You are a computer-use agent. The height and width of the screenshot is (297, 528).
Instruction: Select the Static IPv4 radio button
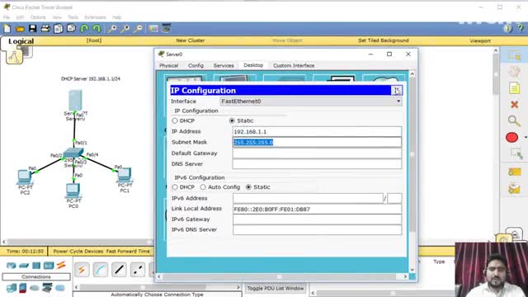coord(232,120)
